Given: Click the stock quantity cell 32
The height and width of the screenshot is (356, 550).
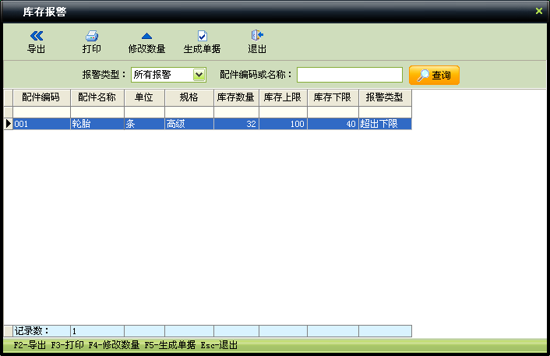Looking at the screenshot, I should coord(236,124).
